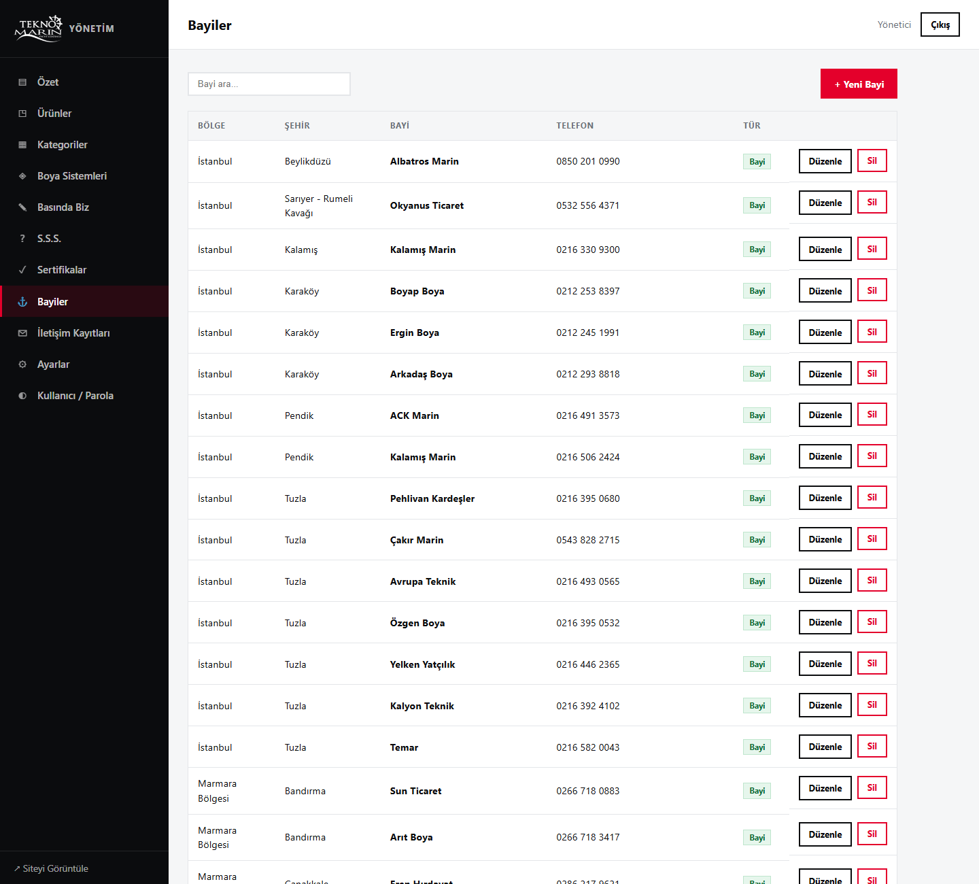Click the dealer name Pehlivan Kardeşler
The width and height of the screenshot is (979, 884).
(432, 498)
